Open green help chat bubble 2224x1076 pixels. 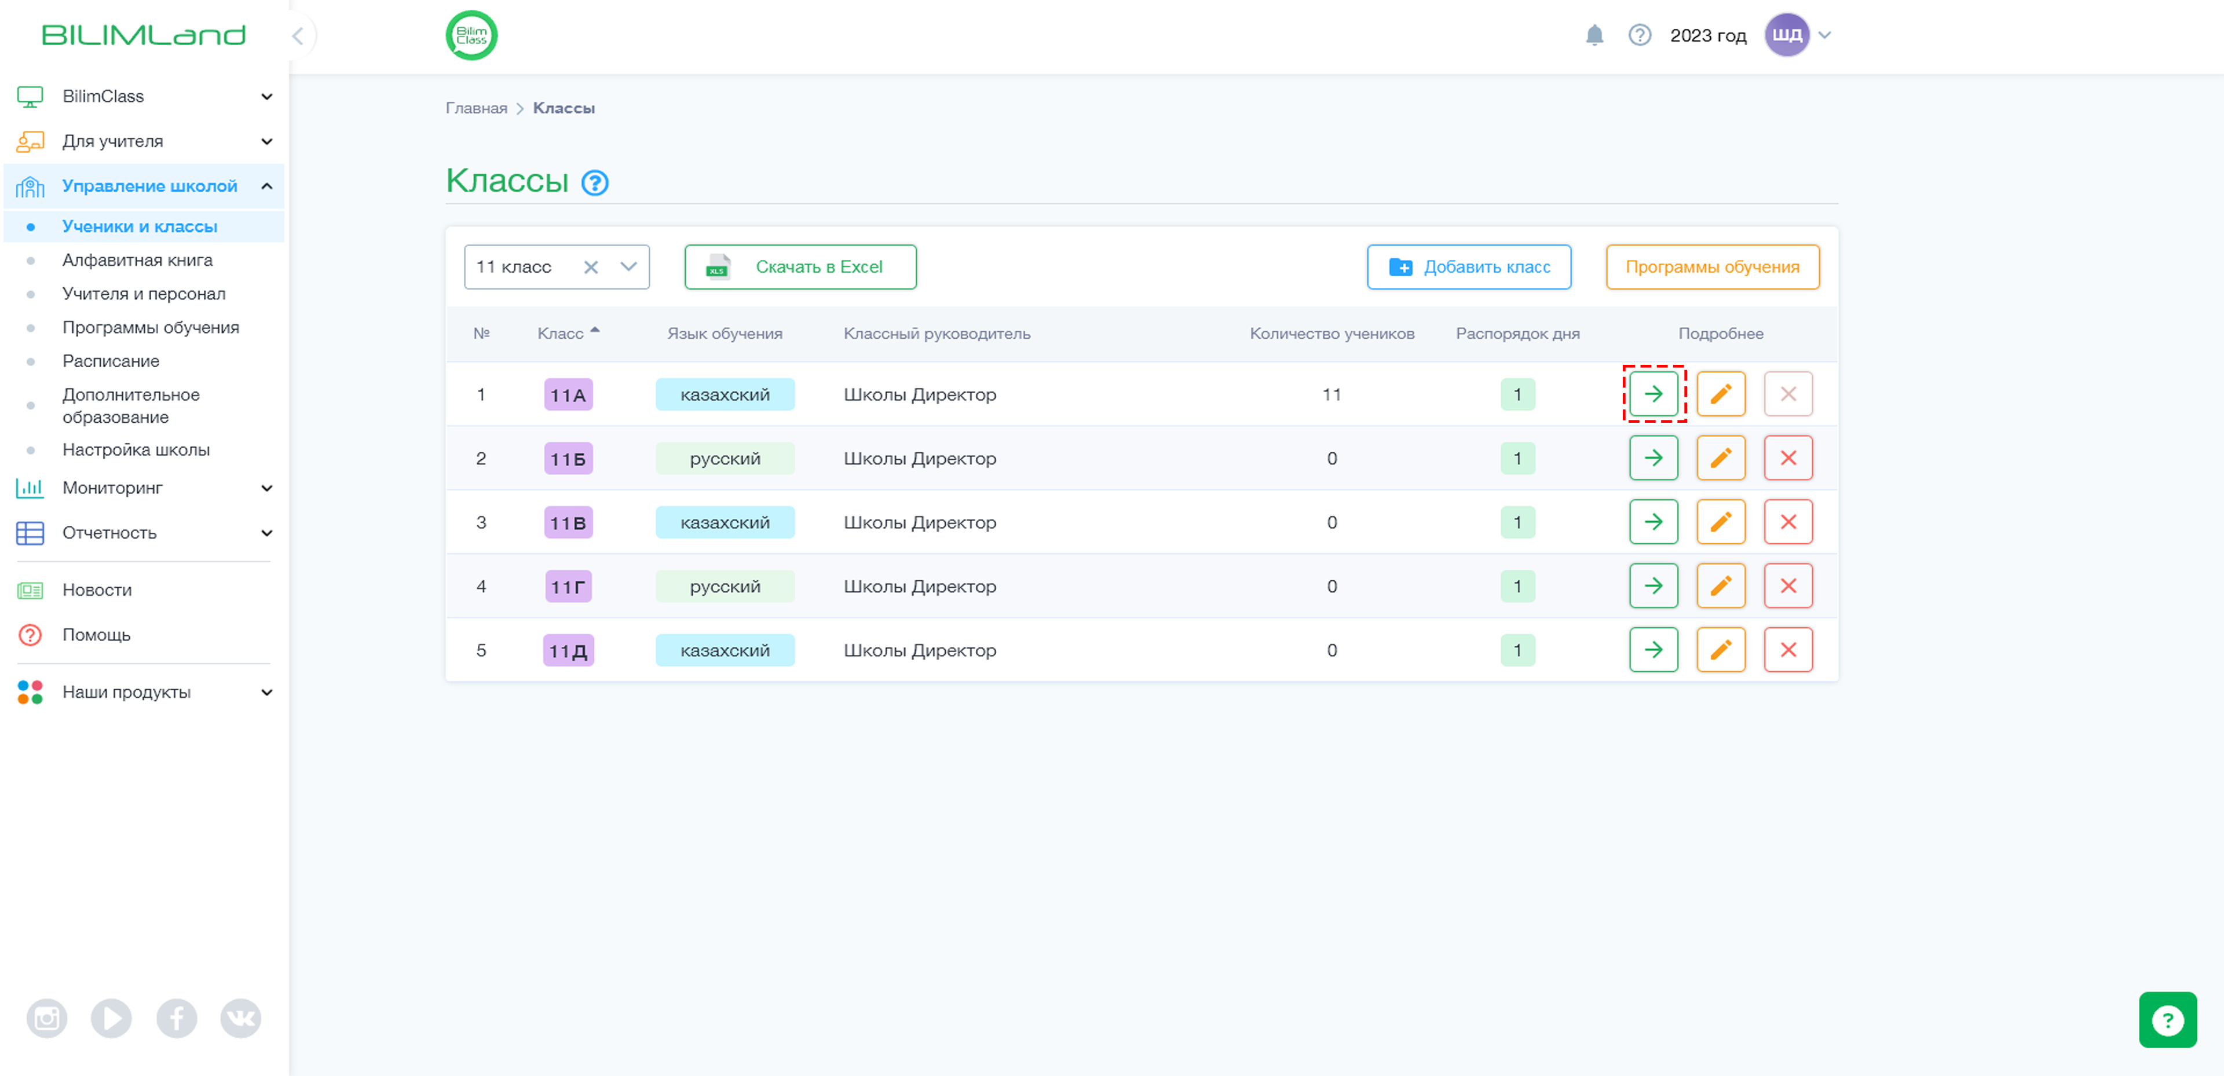pos(2167,1019)
